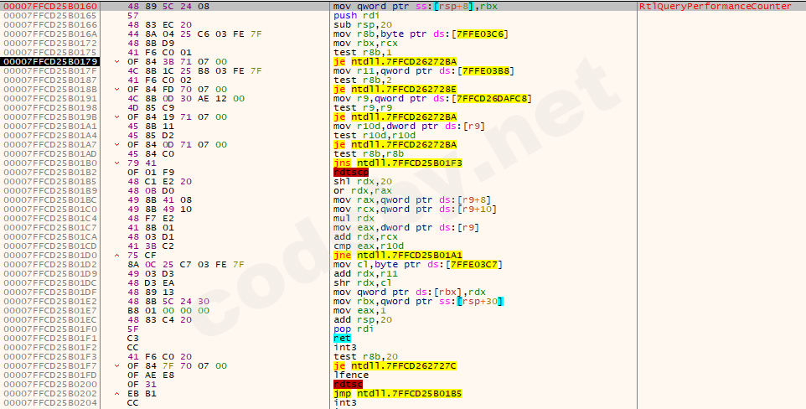Click jump arrow beside bytes '0F 84 7F 70 07 00'

[117, 367]
